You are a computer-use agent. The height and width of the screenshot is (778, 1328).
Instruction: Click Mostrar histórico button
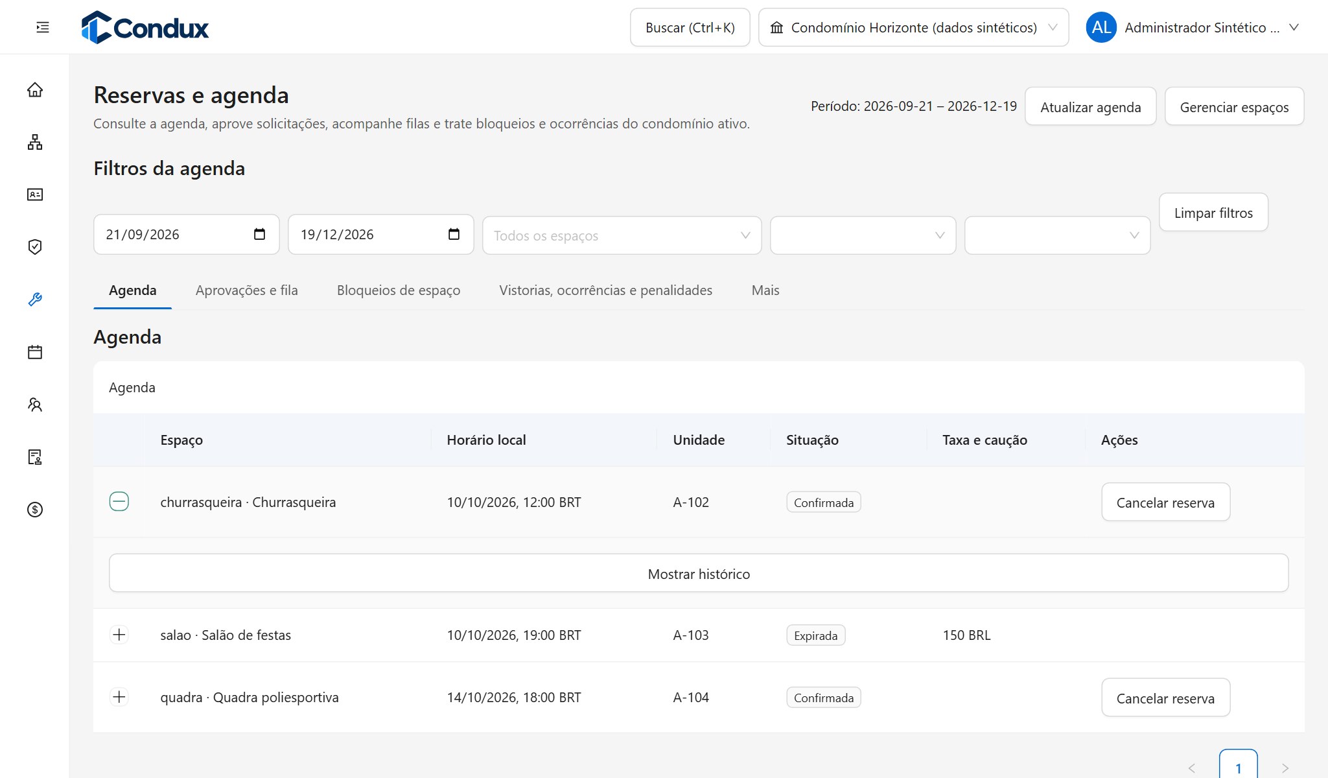[x=699, y=573]
